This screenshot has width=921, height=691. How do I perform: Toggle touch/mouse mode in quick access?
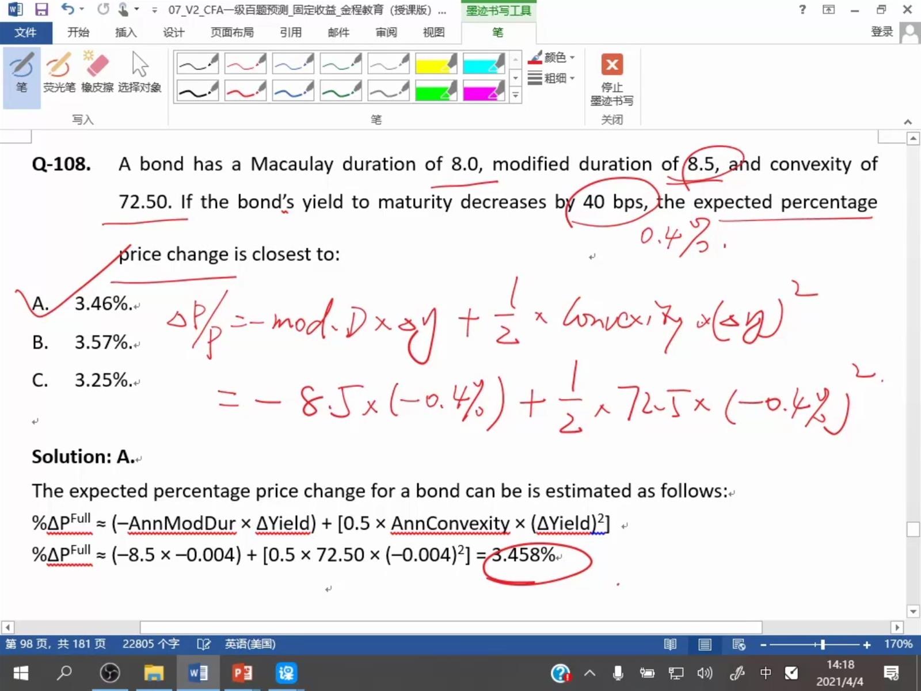(x=124, y=9)
